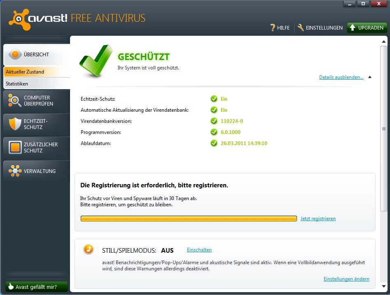Click the large green Geschützt checkmark
The width and height of the screenshot is (390, 295).
pos(96,61)
